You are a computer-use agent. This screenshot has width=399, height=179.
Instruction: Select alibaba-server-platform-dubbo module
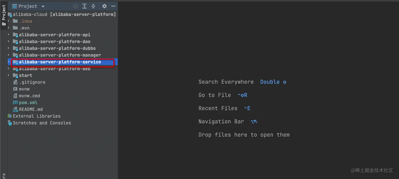click(x=63, y=48)
